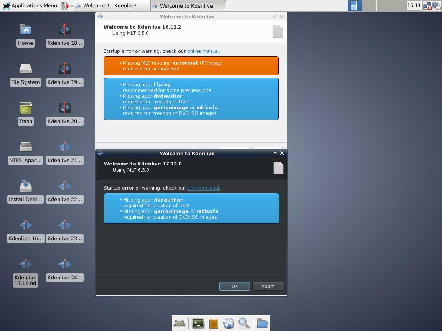Click the rightmost system tray icon
Viewport: 442px width, 331px height.
437,6
